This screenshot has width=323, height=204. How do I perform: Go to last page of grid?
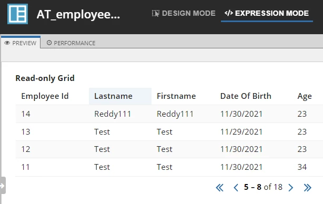(x=308, y=188)
